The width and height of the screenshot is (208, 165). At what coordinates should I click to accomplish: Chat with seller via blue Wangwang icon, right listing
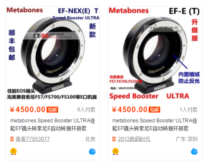pos(194,151)
